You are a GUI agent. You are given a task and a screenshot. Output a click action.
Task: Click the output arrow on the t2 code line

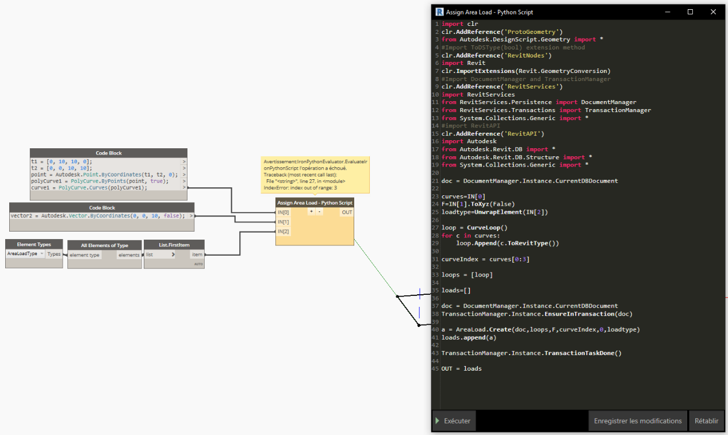pos(185,168)
